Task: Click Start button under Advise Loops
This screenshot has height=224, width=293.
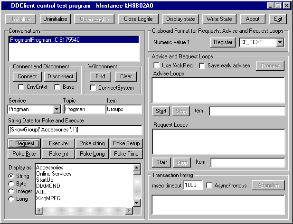Action: 161,111
